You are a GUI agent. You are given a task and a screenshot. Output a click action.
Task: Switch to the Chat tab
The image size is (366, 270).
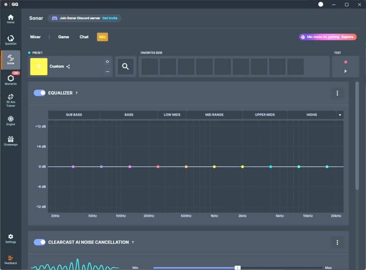(x=84, y=37)
